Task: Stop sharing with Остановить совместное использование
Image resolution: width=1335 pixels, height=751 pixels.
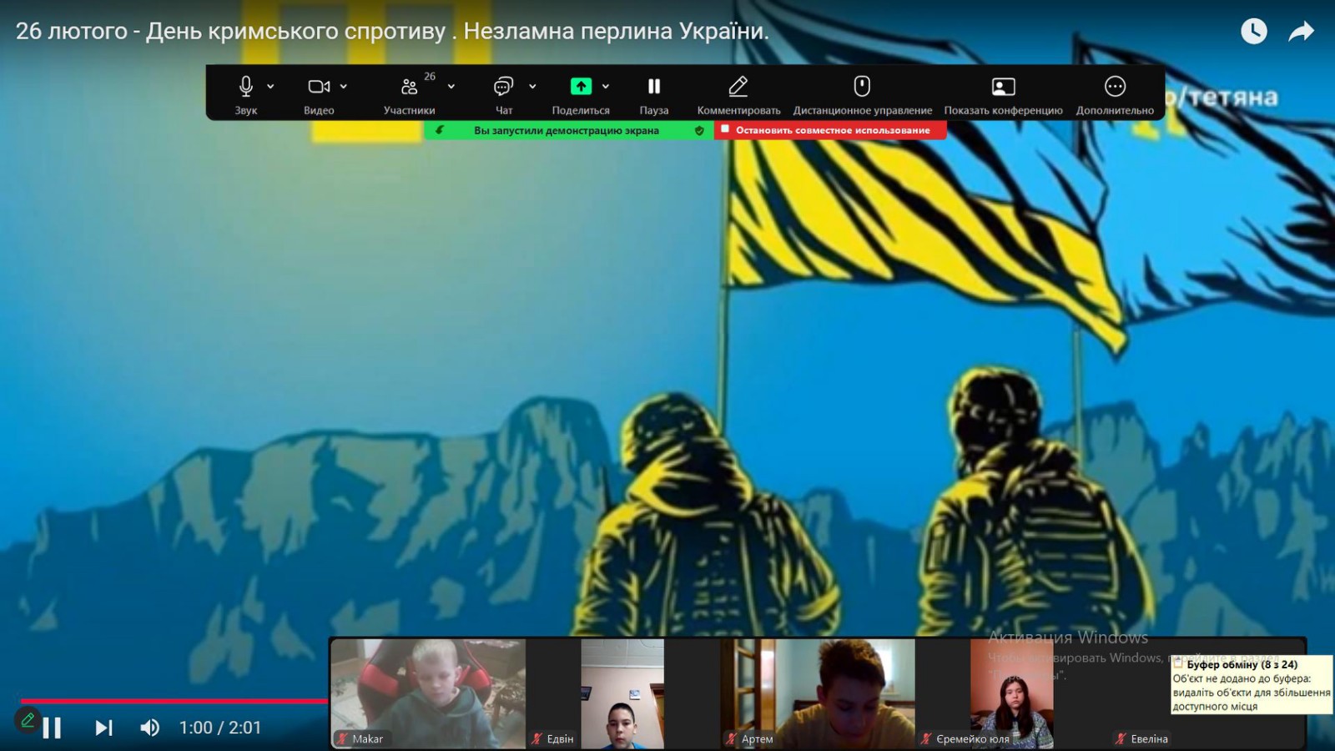Action: 830,130
